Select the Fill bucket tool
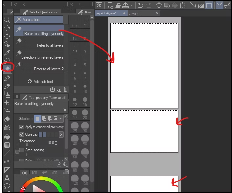The height and width of the screenshot is (193, 232). pyautogui.click(x=7, y=137)
